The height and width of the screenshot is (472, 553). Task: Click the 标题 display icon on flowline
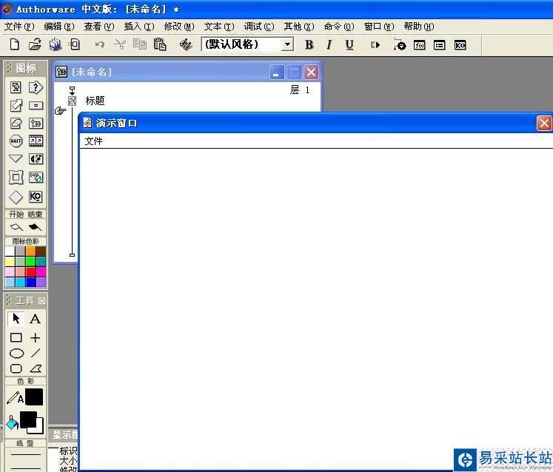coord(73,101)
